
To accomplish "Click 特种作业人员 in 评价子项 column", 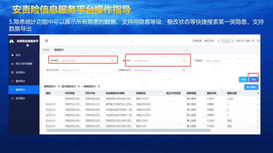I will [92, 104].
